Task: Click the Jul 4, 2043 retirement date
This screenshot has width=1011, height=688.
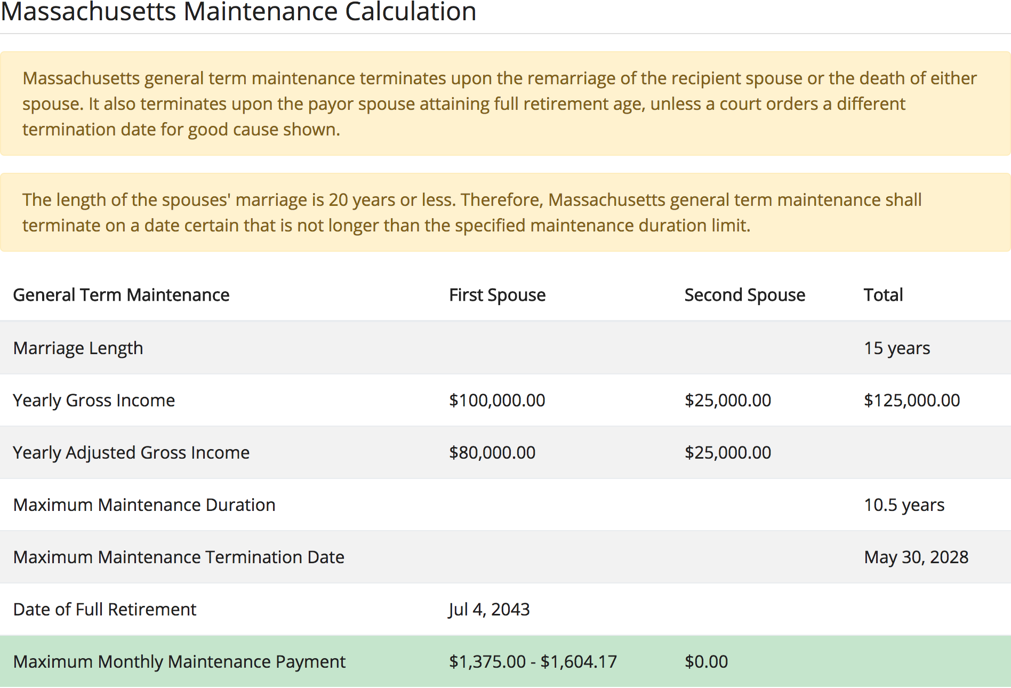Action: coord(489,609)
